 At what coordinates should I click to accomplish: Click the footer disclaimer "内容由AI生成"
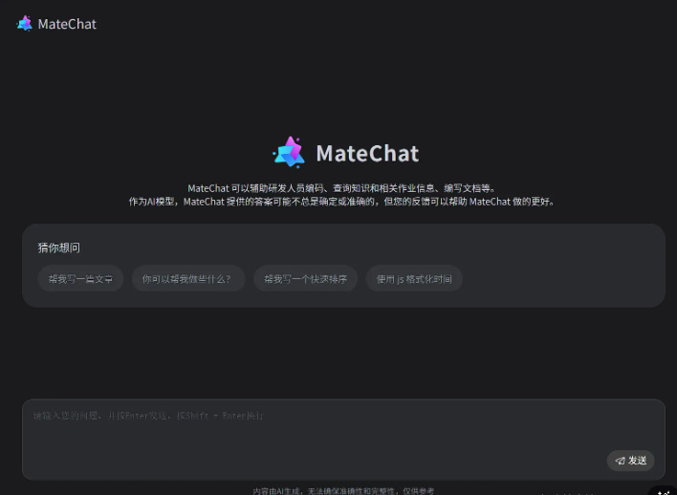pyautogui.click(x=343, y=490)
